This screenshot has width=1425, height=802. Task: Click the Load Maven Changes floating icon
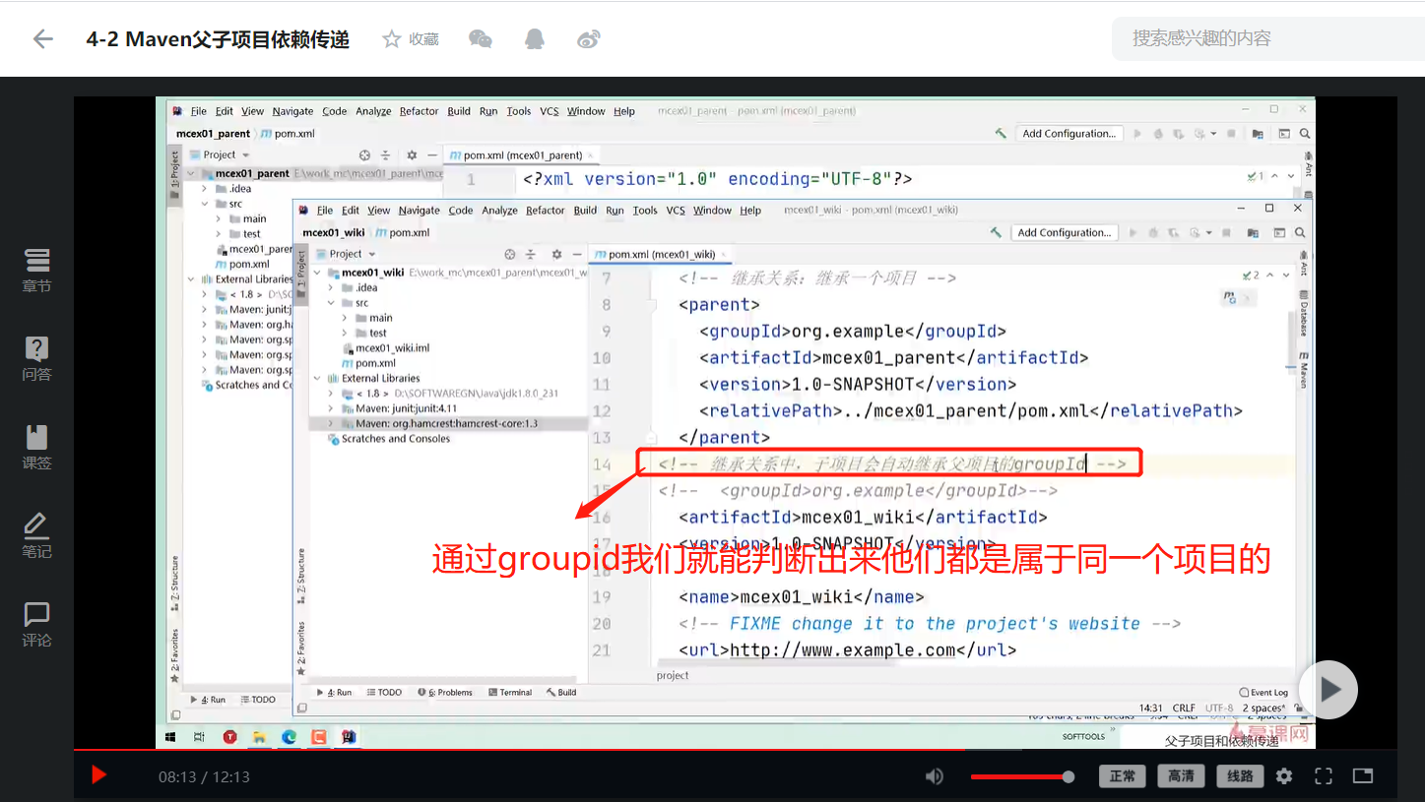(x=1229, y=297)
